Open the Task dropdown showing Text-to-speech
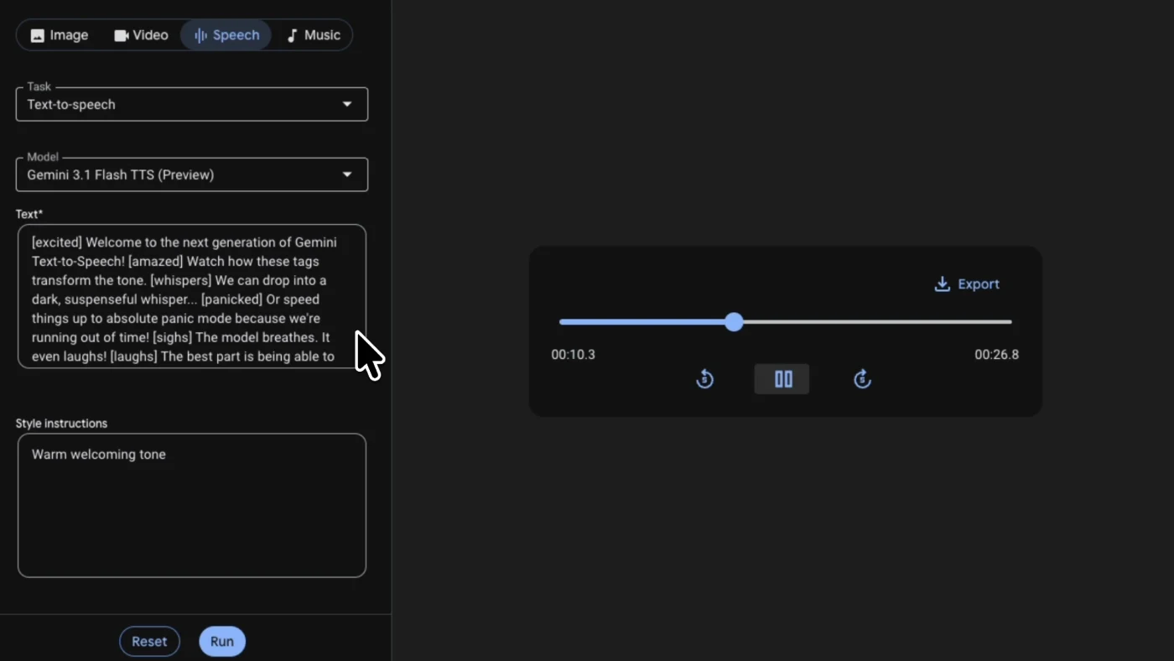 coord(192,104)
